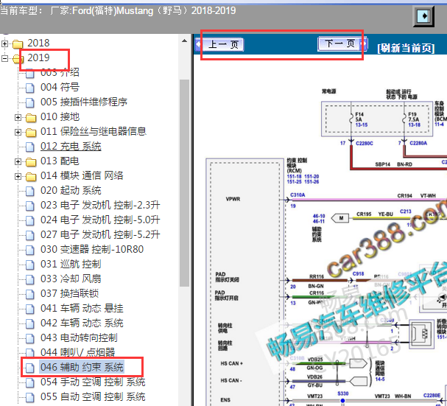
Task: Click document icon beside 020 起动 系统
Action: (x=30, y=191)
